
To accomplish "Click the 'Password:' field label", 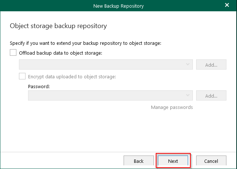I will [39, 87].
